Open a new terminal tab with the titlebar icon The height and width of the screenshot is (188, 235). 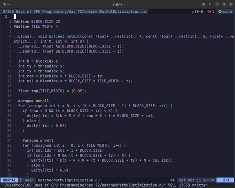pos(4,4)
